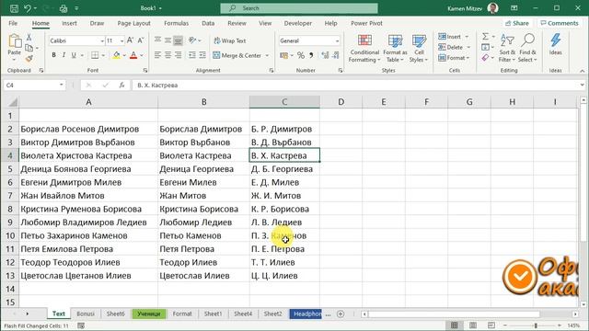Viewport: 589px width, 331px height.
Task: Click the Paste clipboard icon
Action: (x=15, y=41)
